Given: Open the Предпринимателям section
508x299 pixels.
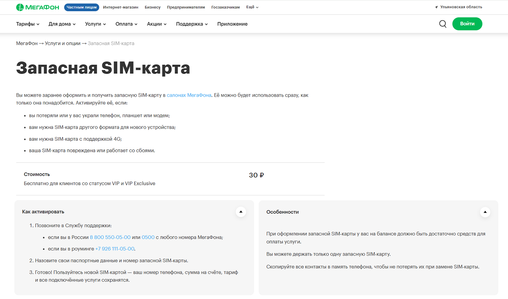Looking at the screenshot, I should click(186, 7).
